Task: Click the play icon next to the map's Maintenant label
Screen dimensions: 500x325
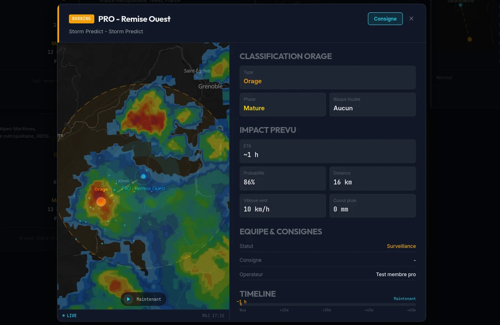Action: click(128, 299)
